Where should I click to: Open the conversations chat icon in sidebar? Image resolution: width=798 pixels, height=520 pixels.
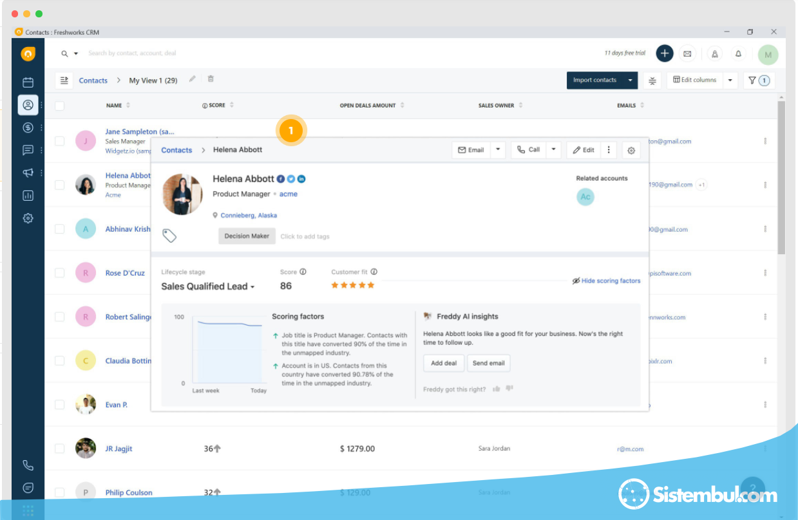[x=28, y=150]
